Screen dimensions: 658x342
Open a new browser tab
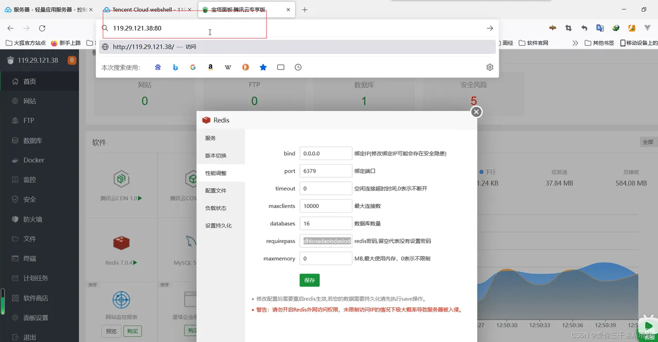[305, 9]
